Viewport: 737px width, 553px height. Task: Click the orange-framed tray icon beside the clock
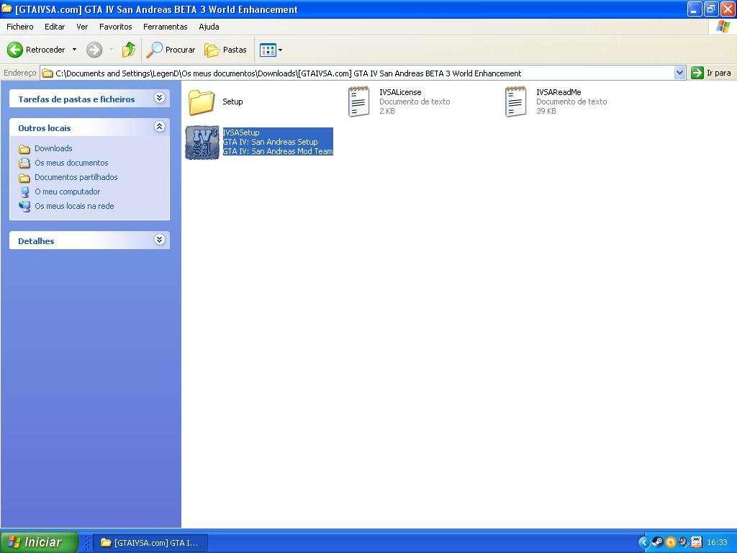[x=697, y=543]
